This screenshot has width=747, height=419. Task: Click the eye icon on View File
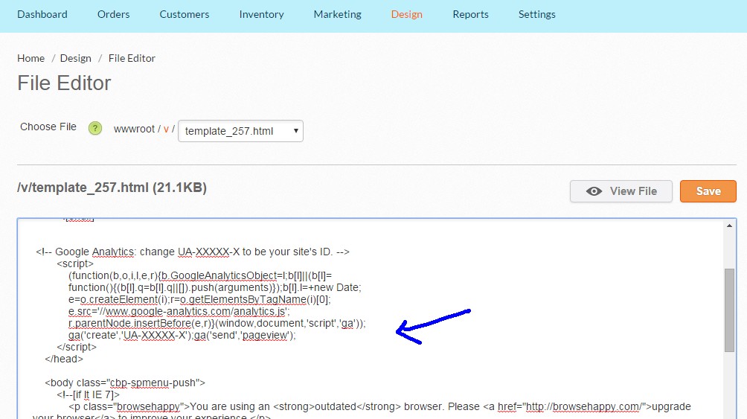point(594,191)
